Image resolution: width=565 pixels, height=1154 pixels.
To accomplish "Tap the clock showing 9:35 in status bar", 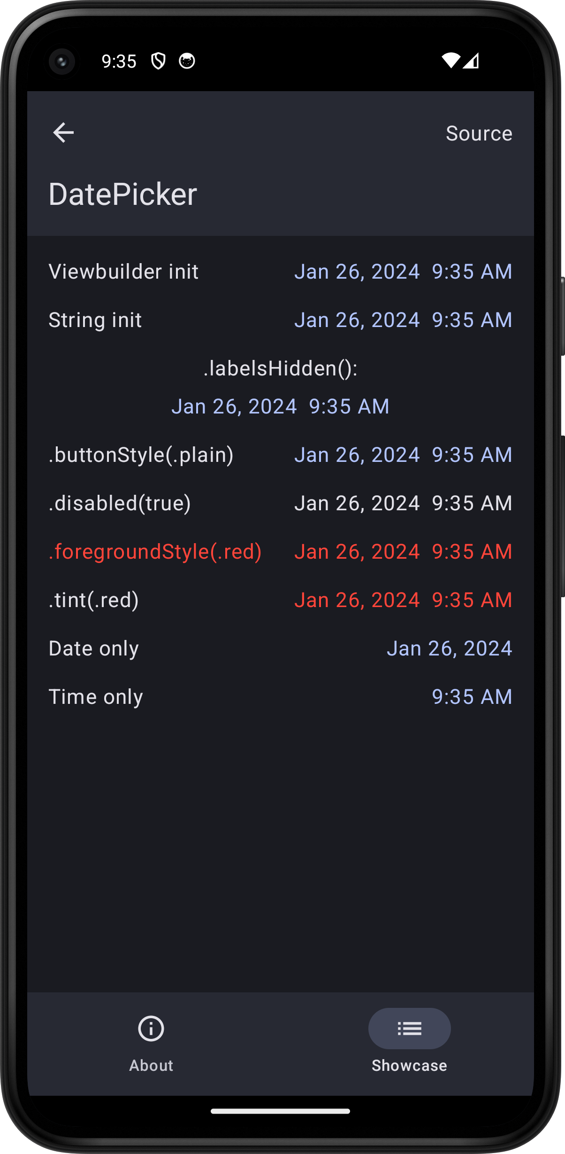I will (120, 61).
